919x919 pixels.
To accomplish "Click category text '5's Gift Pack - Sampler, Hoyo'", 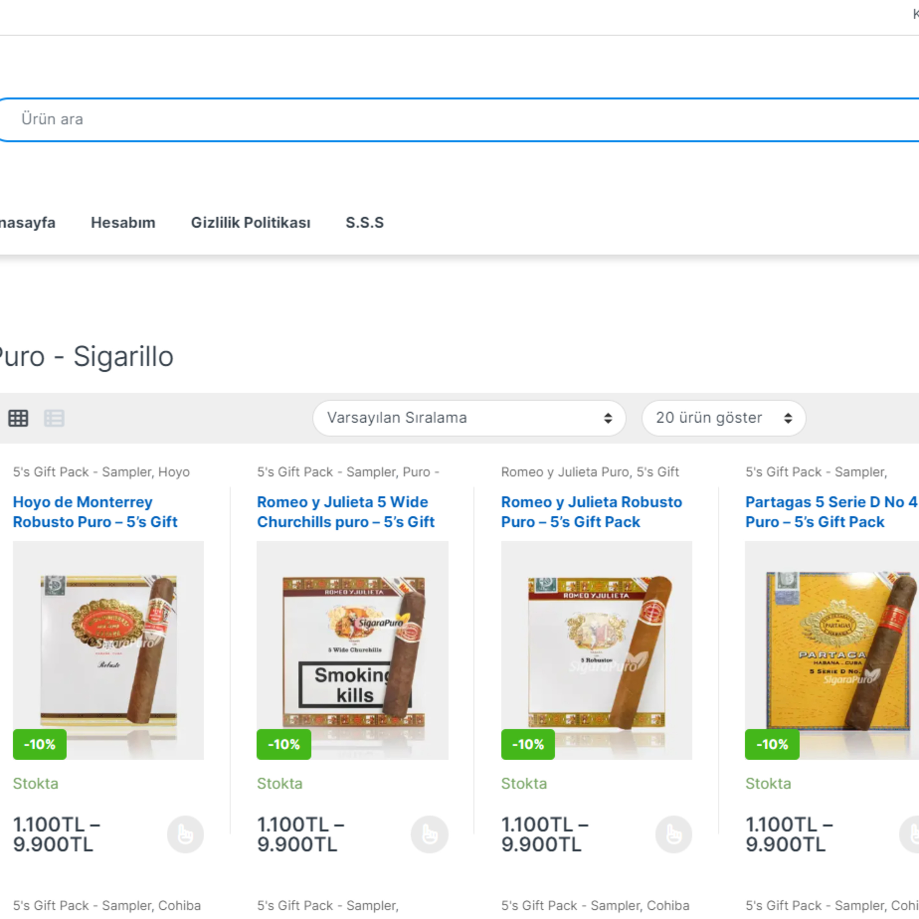I will [101, 472].
